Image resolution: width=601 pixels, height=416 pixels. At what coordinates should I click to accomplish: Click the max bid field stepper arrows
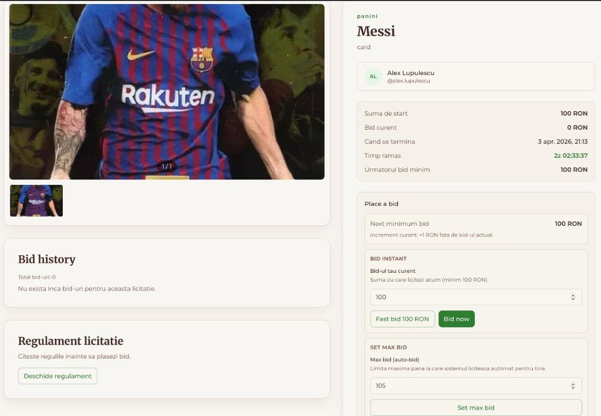tap(573, 385)
